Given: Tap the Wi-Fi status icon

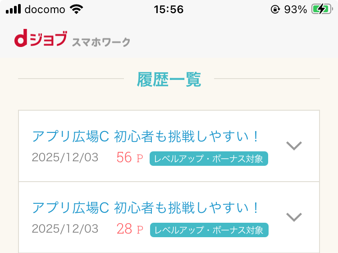Looking at the screenshot, I should 77,9.
